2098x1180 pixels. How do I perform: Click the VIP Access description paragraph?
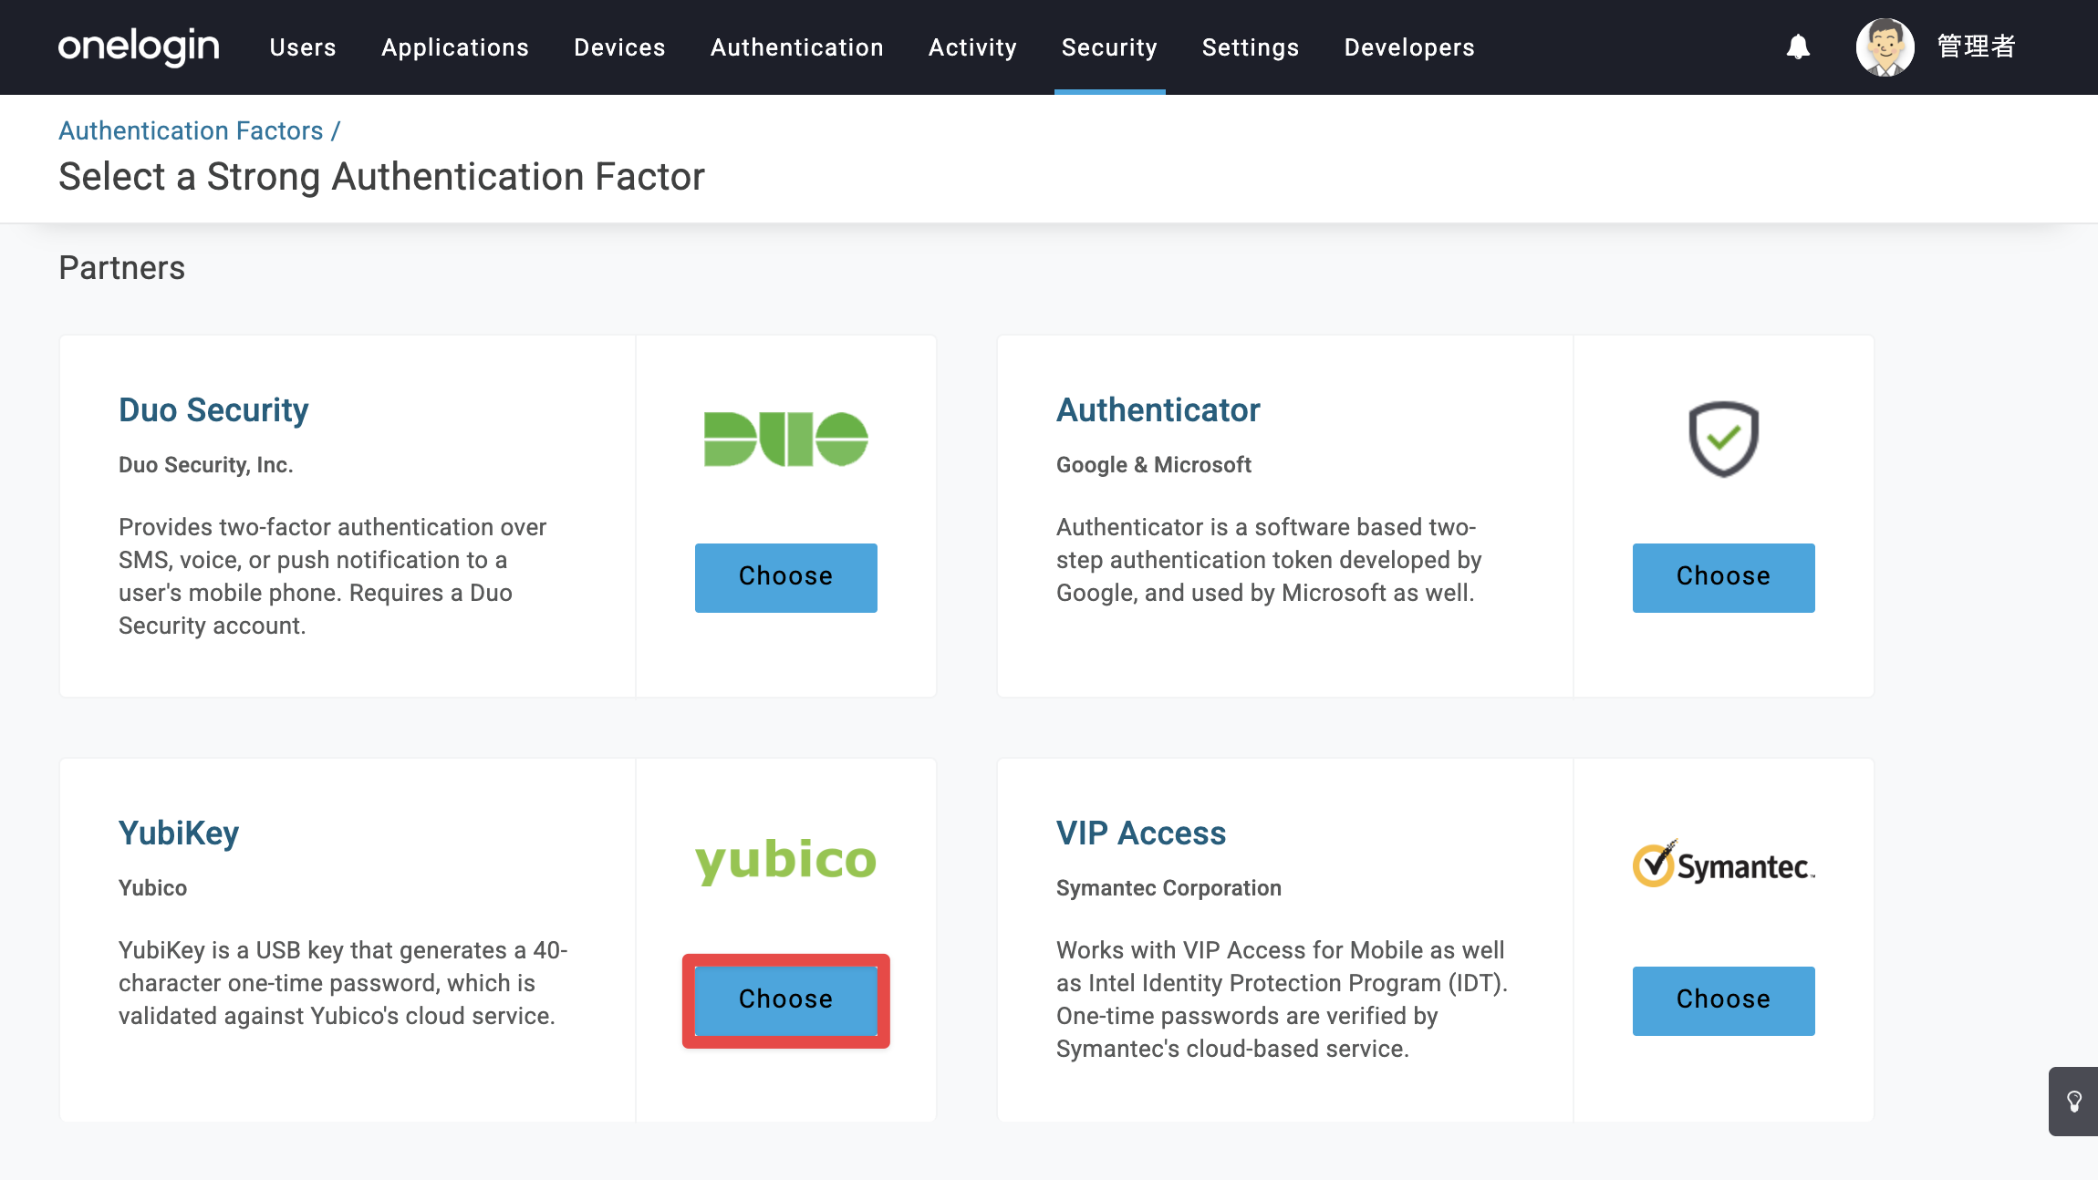point(1282,999)
